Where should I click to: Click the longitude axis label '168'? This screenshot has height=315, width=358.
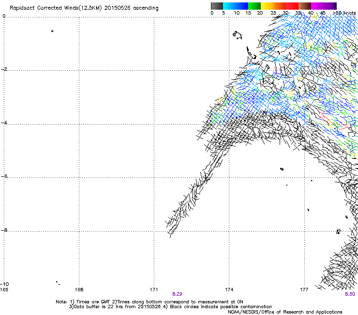(x=79, y=290)
